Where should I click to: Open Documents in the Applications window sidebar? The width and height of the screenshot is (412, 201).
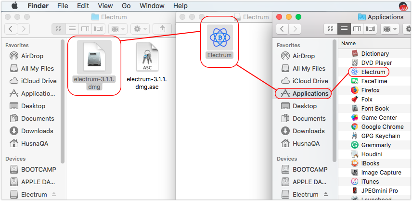303,119
